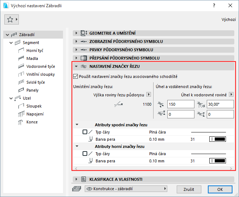Click the horizontal scrollbar right arrow
Viewport: 239px width, 197px height.
click(231, 168)
